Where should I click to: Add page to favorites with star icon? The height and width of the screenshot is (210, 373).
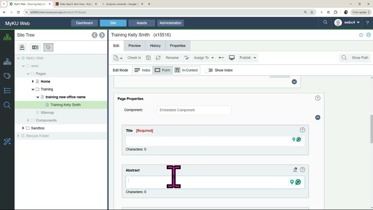[361, 35]
